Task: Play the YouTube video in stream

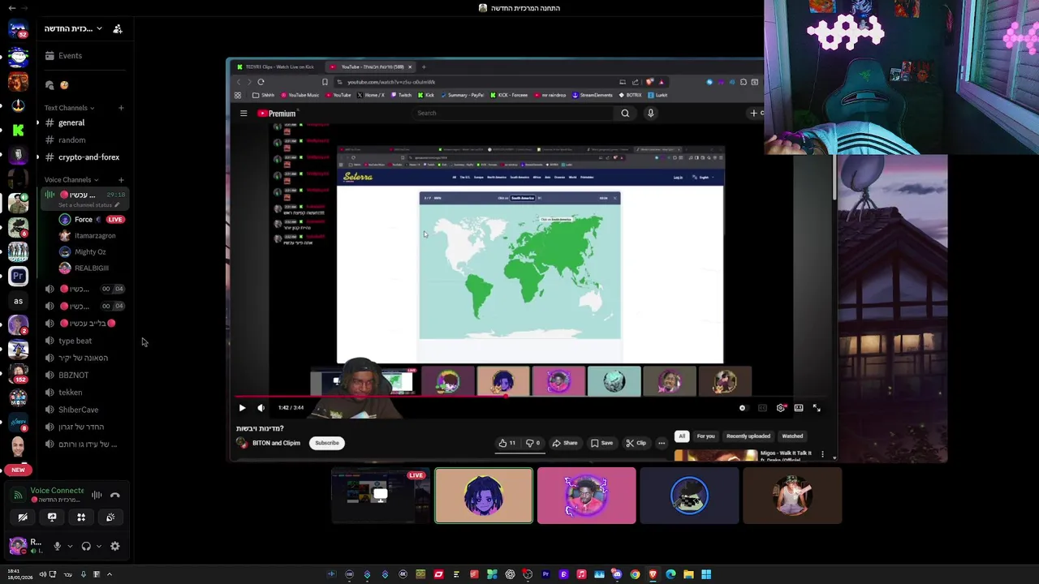Action: tap(242, 408)
